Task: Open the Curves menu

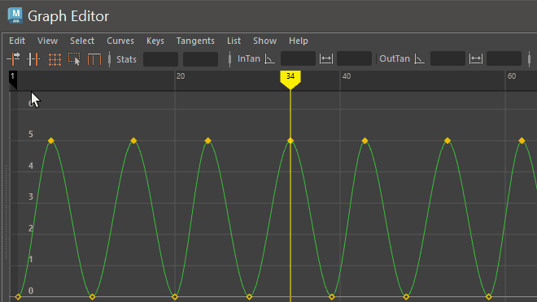Action: 120,41
